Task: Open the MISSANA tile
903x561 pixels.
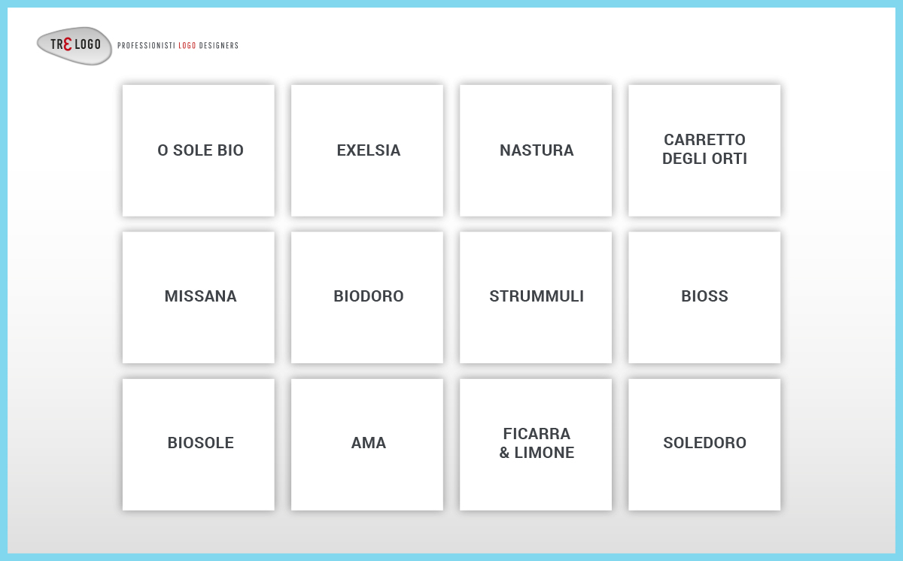Action: tap(199, 297)
